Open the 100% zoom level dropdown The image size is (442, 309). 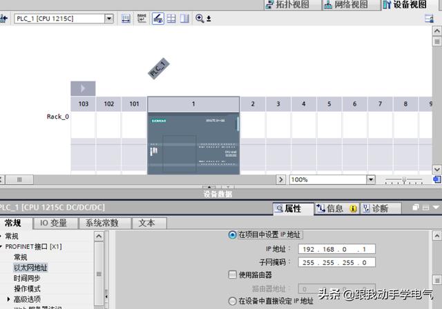371,179
